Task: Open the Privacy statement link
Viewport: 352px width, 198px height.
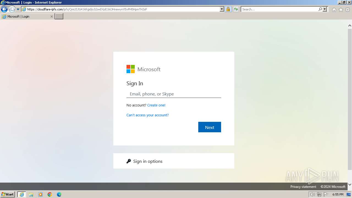Action: click(303, 186)
